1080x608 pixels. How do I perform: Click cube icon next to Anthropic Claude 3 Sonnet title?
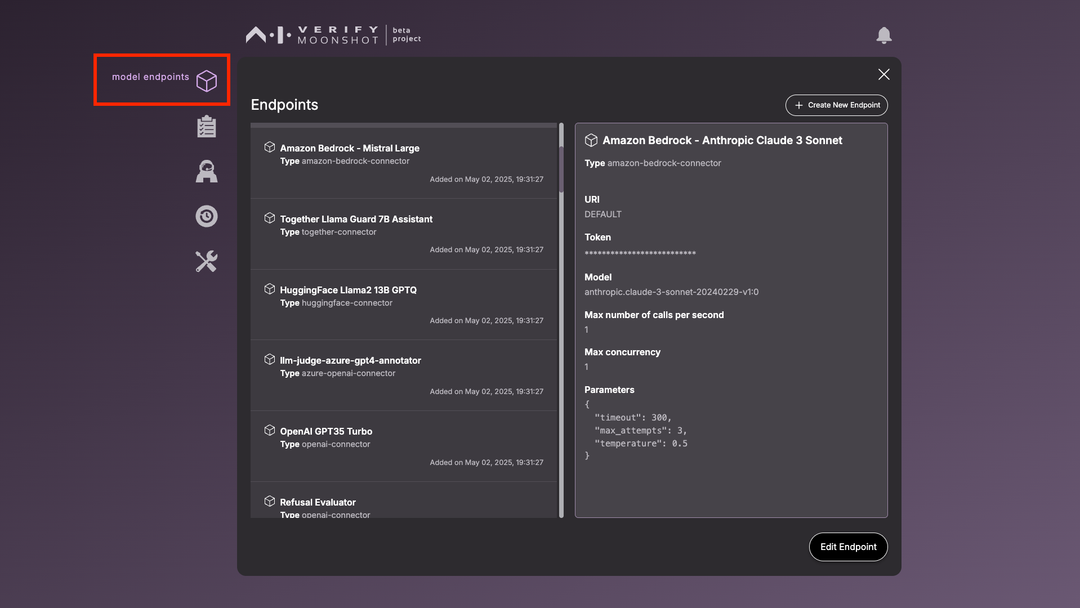click(x=591, y=140)
